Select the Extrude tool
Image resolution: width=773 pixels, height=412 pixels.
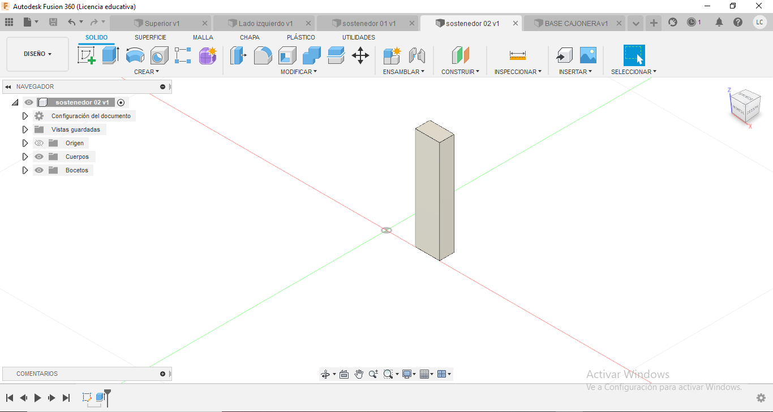coord(110,55)
